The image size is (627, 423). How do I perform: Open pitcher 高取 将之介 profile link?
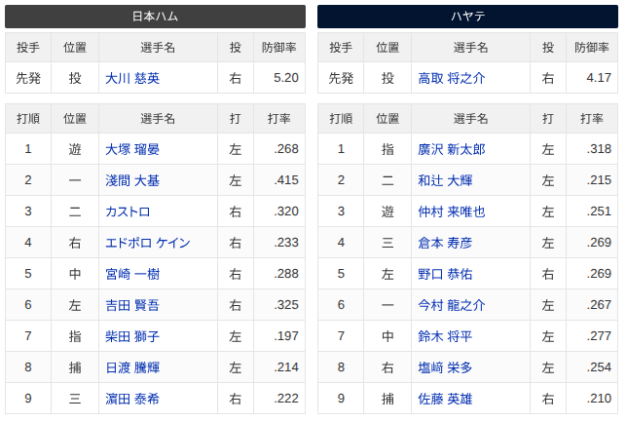[x=452, y=78]
